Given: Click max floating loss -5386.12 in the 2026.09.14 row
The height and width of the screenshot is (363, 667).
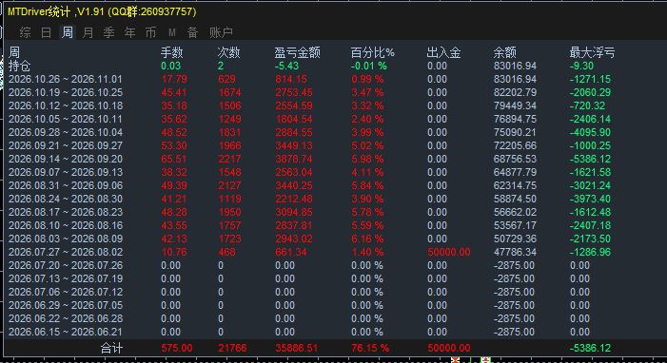Looking at the screenshot, I should [591, 159].
